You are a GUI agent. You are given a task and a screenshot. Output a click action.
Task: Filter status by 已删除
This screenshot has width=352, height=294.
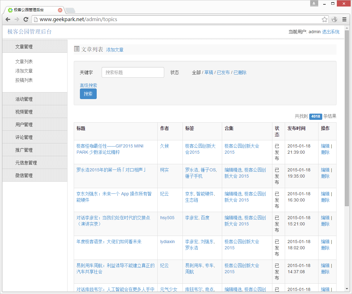point(240,72)
